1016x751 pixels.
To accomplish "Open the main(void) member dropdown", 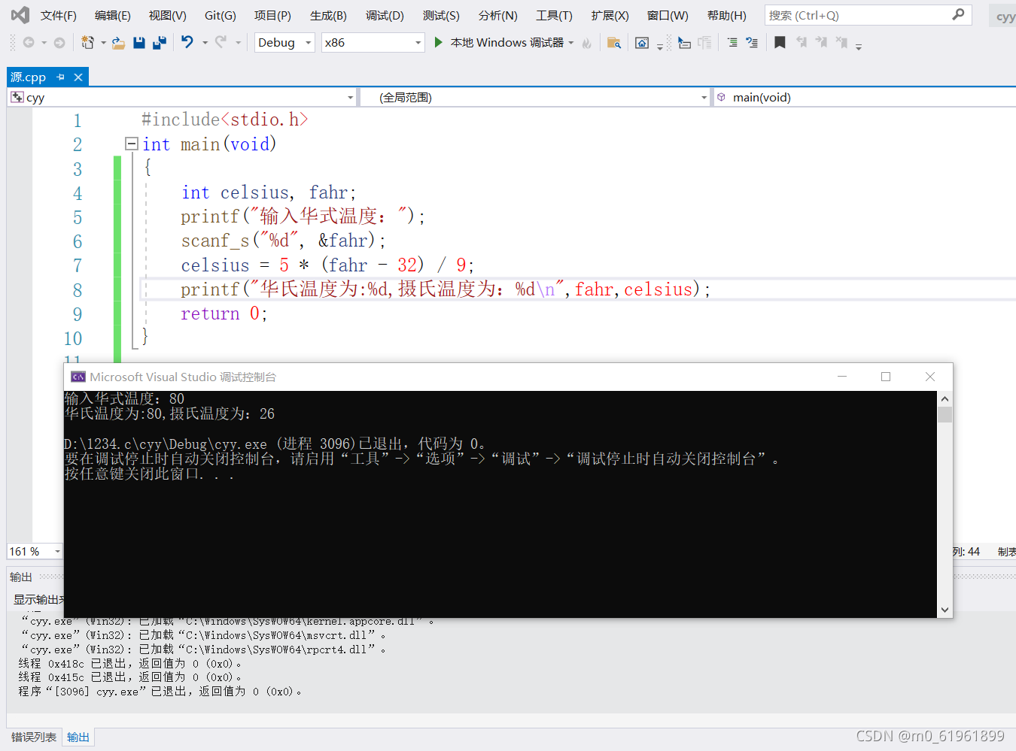I will [x=864, y=97].
